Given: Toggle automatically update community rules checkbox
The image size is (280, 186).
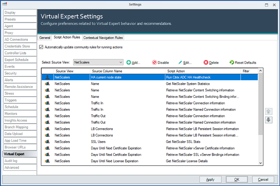Looking at the screenshot, I should [41, 47].
